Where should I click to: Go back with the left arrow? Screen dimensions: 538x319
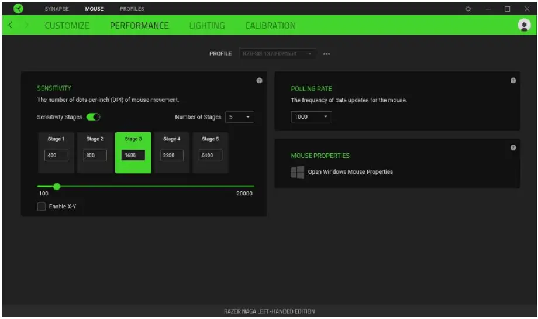point(11,25)
